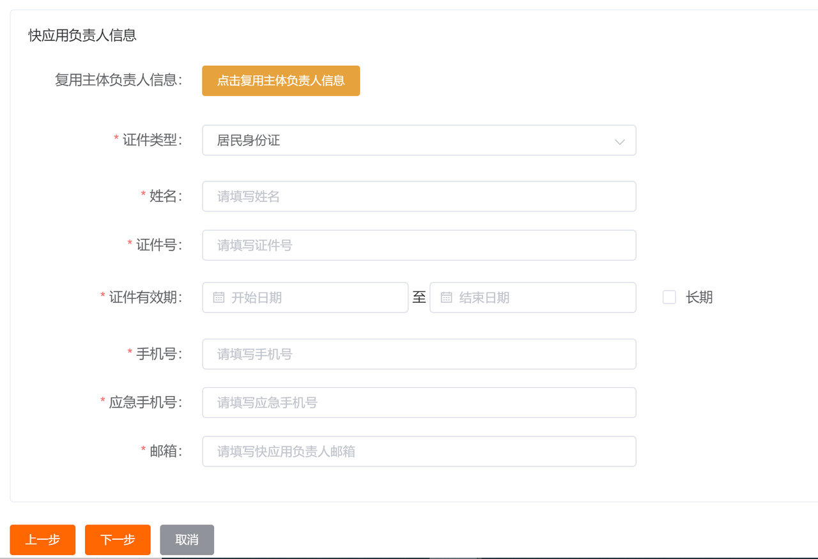Focus the 应急手机号 input field
The width and height of the screenshot is (818, 559).
tap(419, 402)
